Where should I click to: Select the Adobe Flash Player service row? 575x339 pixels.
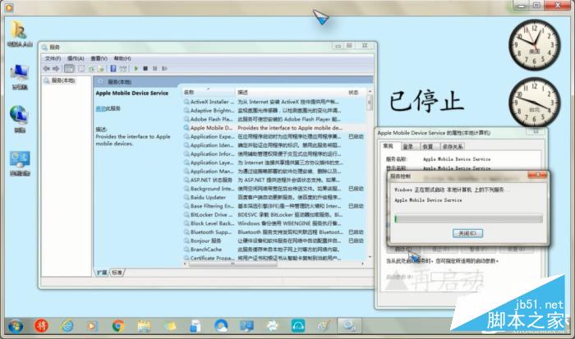point(274,119)
